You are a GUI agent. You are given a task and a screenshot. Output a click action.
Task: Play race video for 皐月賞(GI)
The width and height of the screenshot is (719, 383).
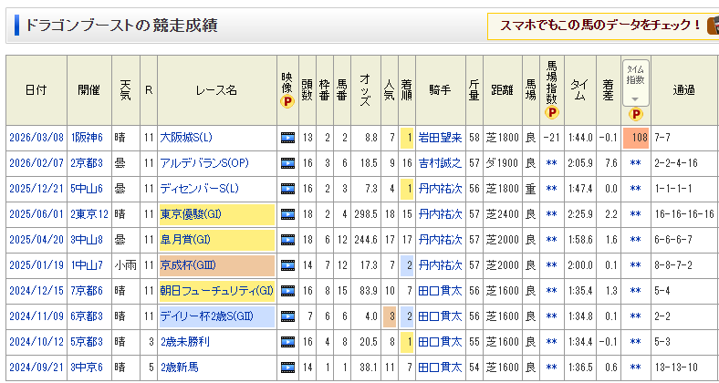(x=288, y=240)
